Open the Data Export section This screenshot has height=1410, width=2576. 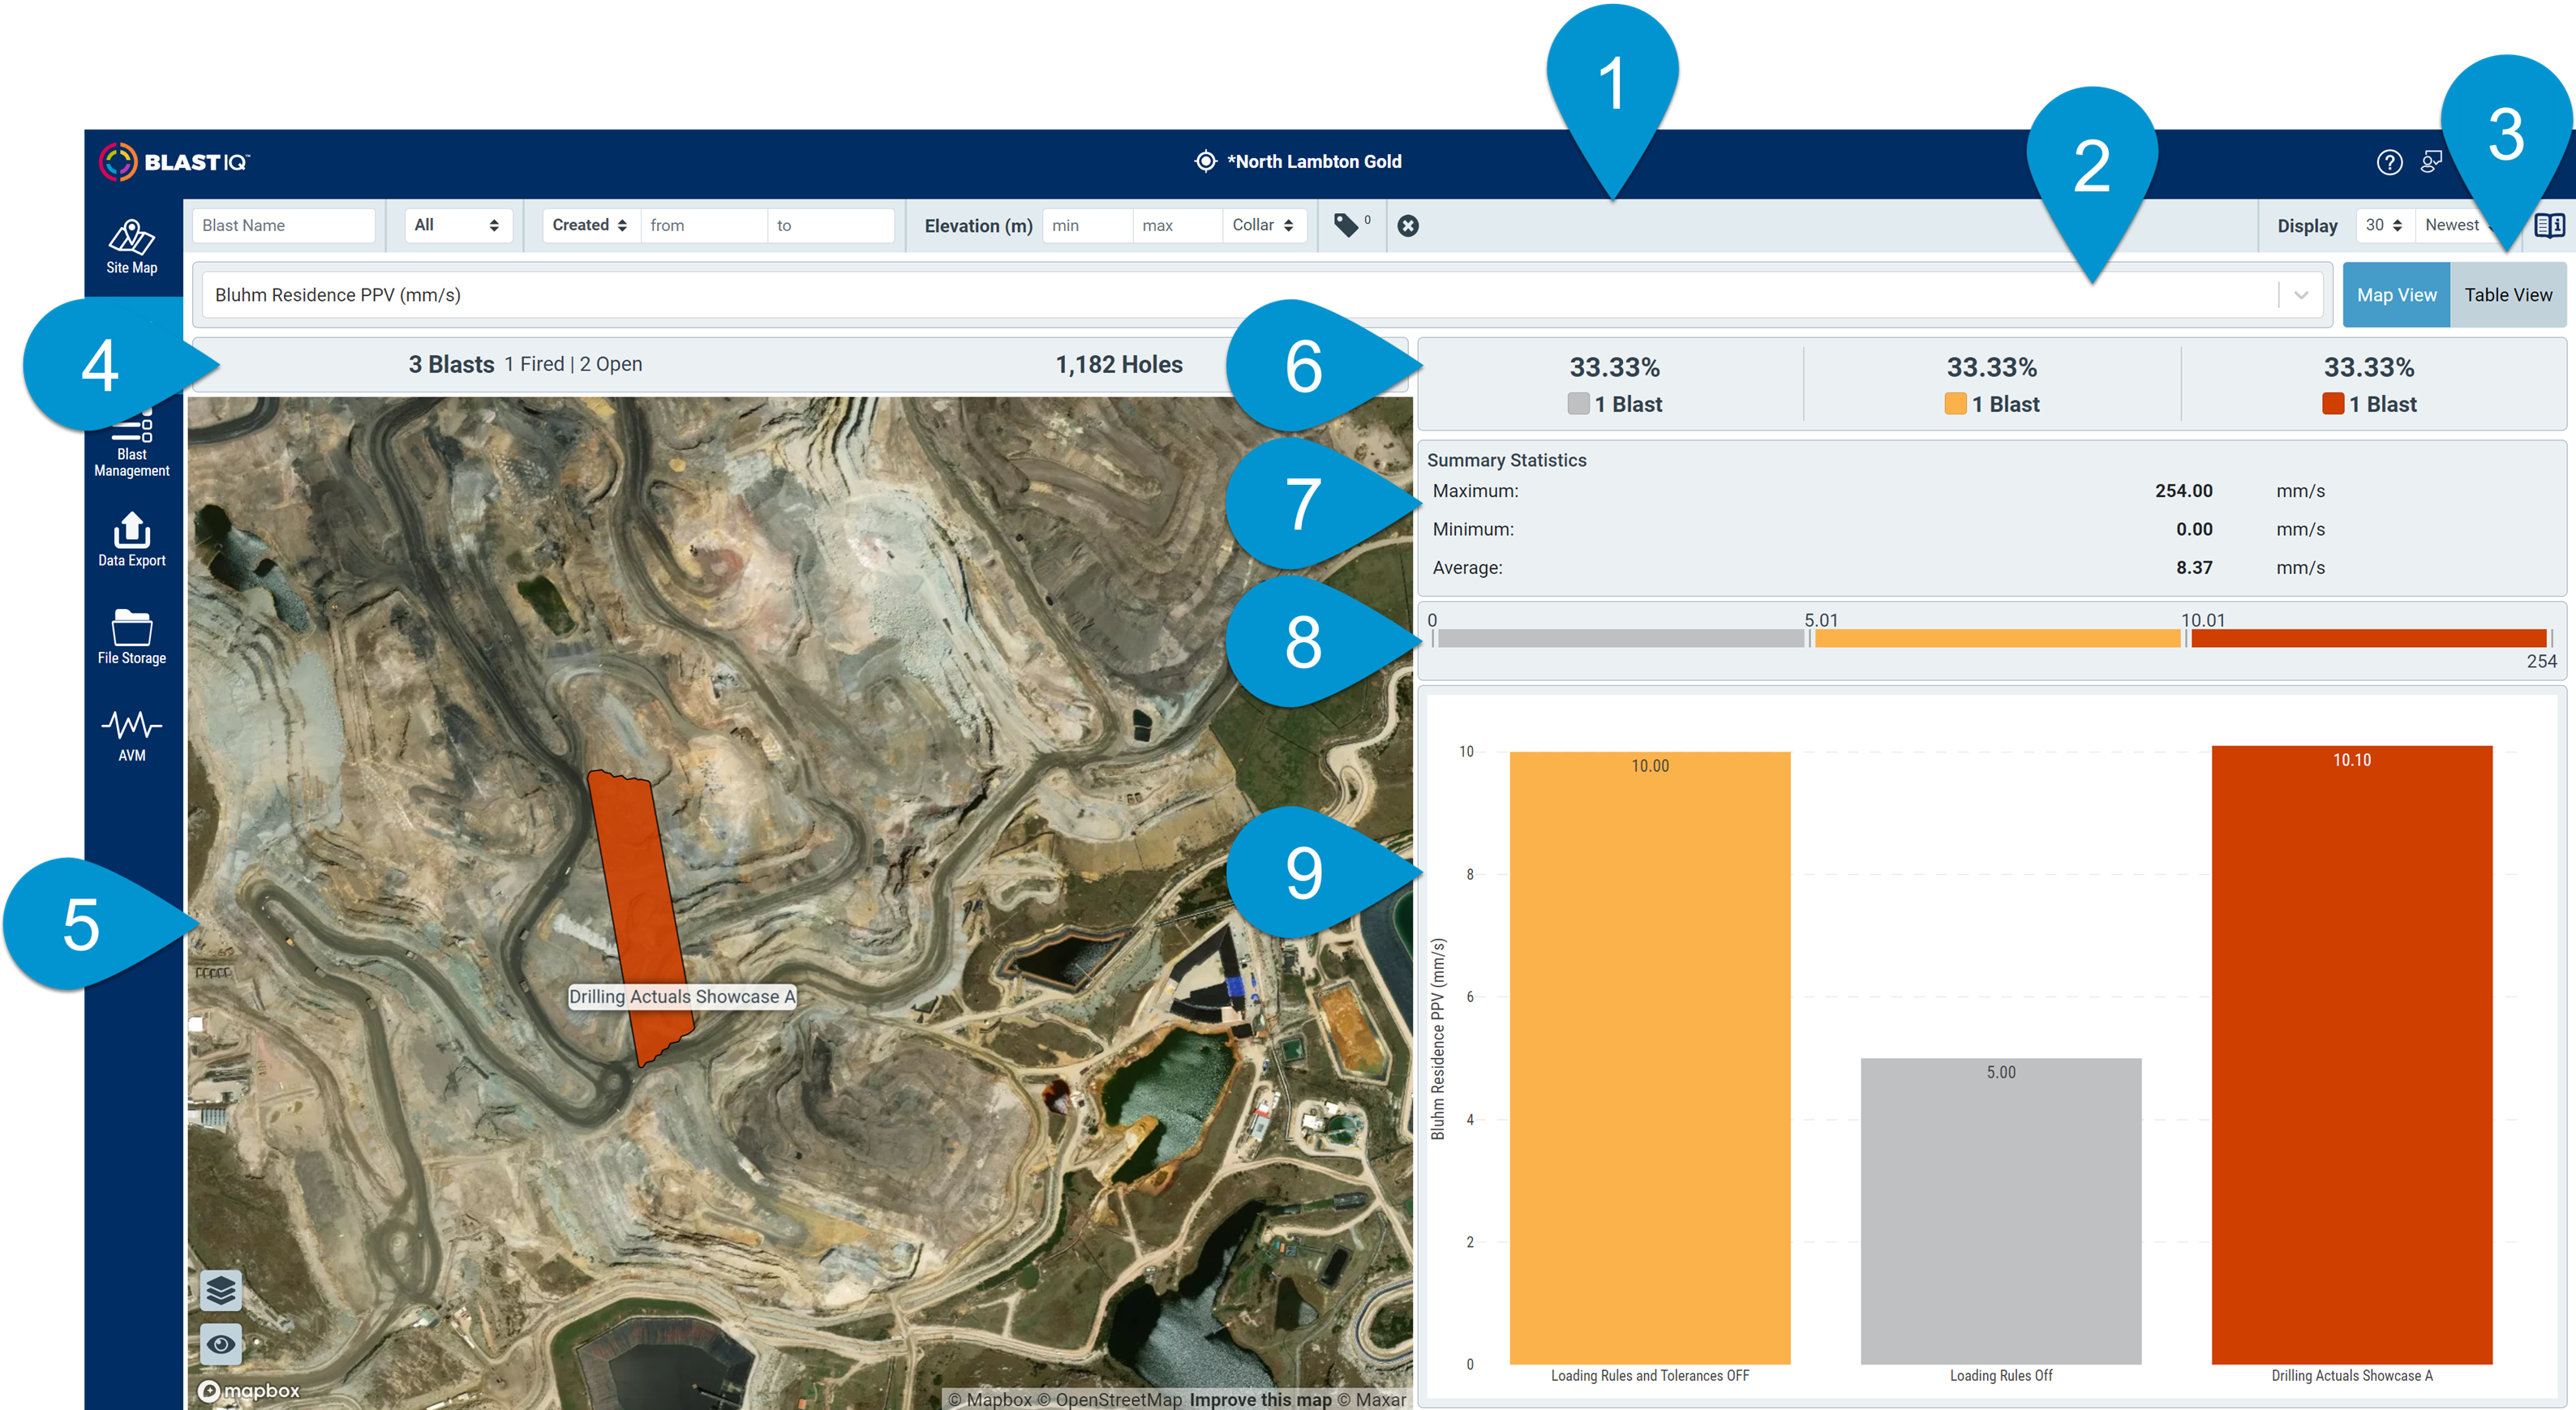[132, 540]
